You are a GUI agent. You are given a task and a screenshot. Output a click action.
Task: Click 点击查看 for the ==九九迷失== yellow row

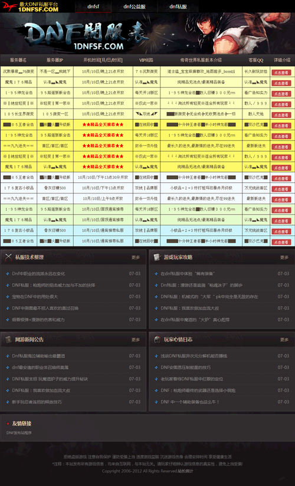click(281, 147)
